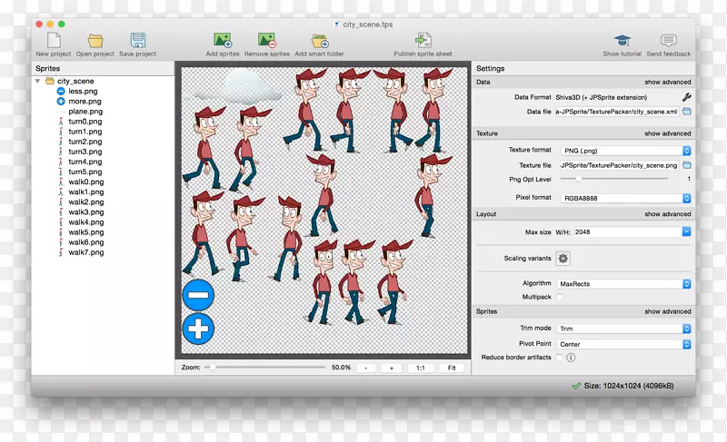Click the Publish sprite sheet icon
The height and width of the screenshot is (442, 727).
[423, 41]
